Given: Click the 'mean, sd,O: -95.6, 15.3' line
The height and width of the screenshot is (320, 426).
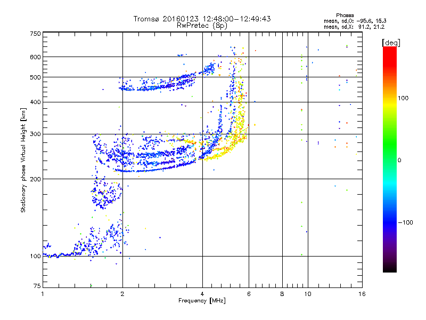Looking at the screenshot, I should (355, 21).
